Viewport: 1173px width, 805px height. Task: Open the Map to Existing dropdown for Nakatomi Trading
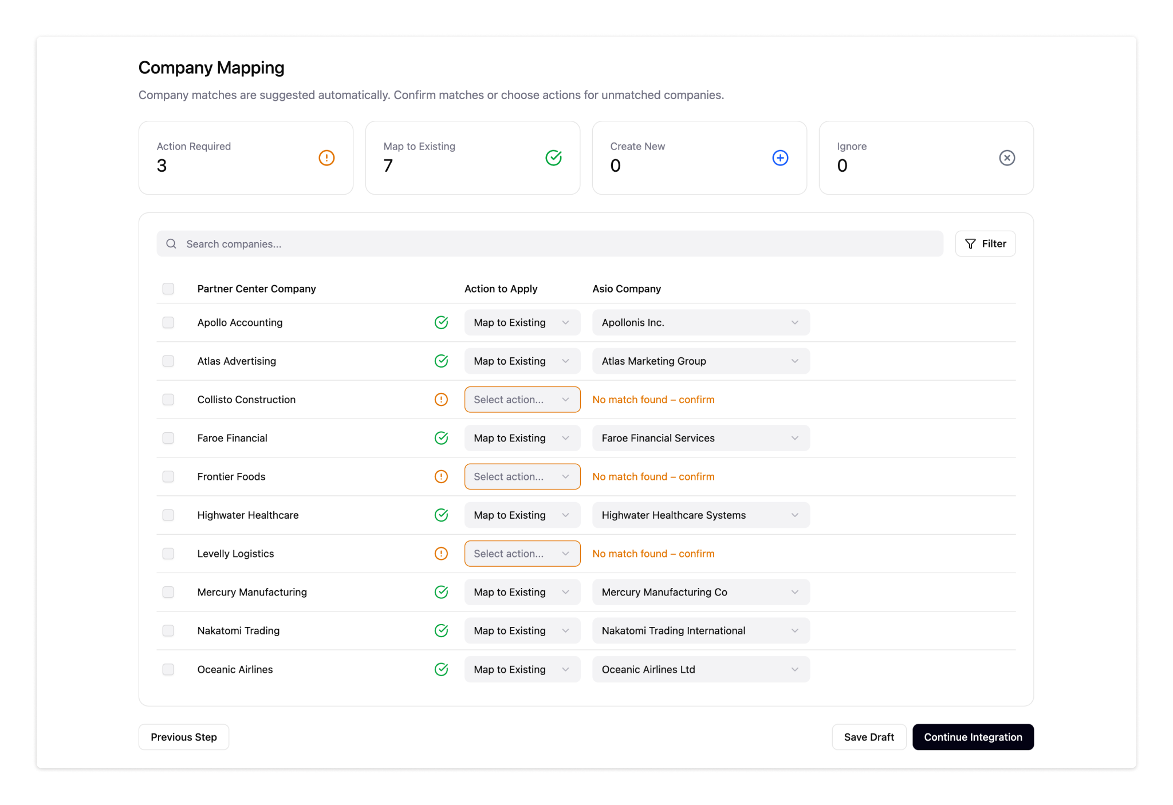click(x=522, y=630)
